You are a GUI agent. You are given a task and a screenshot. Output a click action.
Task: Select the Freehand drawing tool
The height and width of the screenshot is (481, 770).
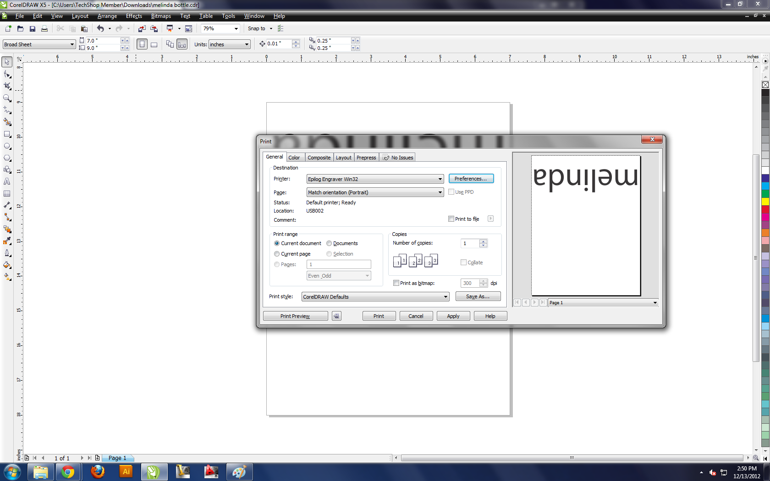coord(7,110)
